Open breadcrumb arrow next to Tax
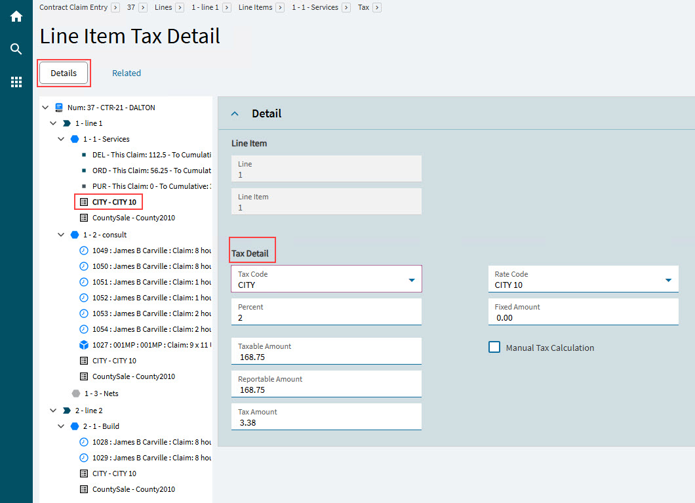The height and width of the screenshot is (503, 695). (377, 7)
